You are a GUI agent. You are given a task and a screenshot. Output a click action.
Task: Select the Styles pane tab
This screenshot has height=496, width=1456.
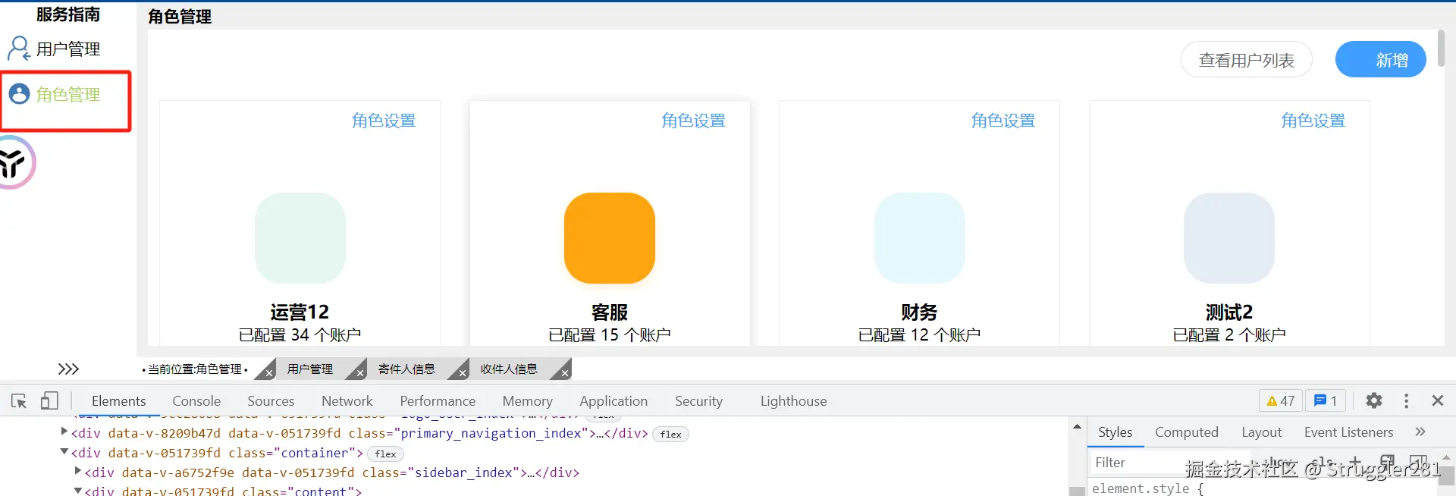1115,432
